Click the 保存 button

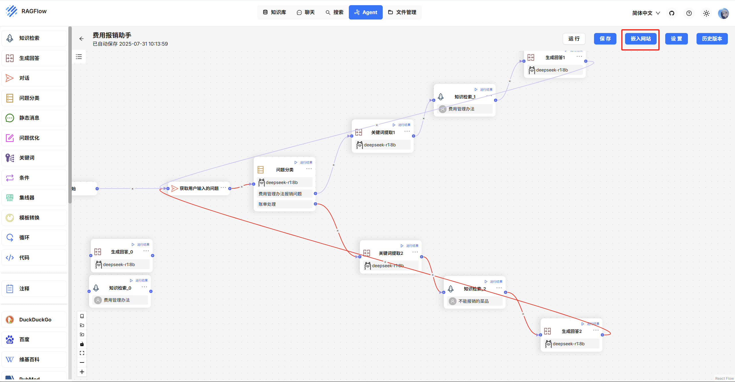pos(605,38)
